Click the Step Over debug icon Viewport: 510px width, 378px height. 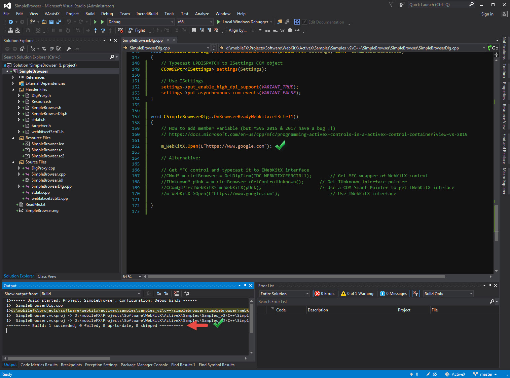click(x=103, y=30)
